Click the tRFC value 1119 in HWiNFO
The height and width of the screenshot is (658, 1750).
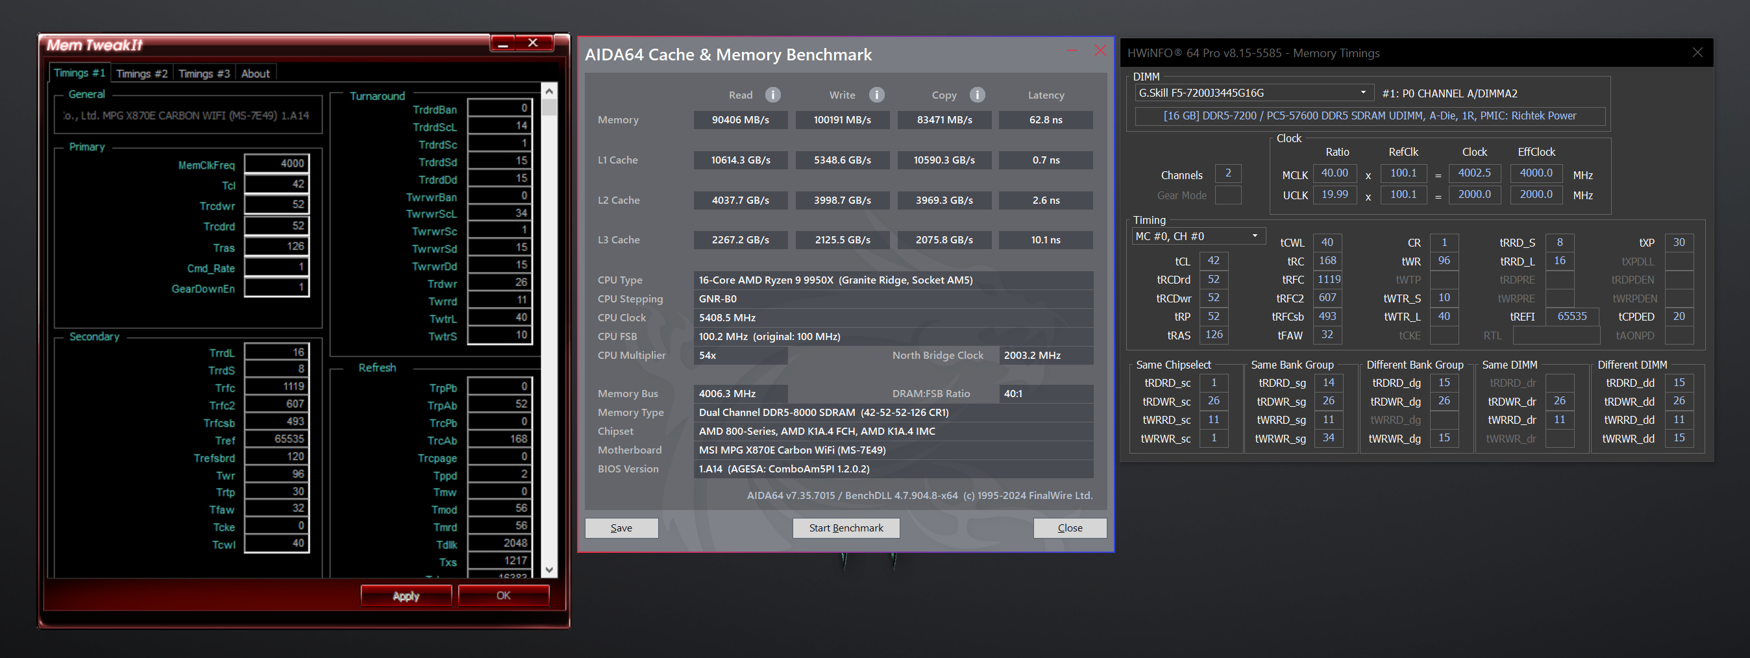[1328, 279]
